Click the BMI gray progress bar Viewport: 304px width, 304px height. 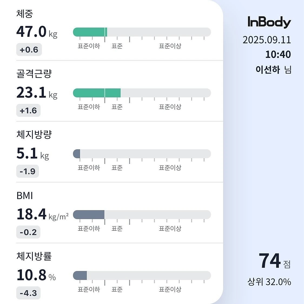point(142,215)
